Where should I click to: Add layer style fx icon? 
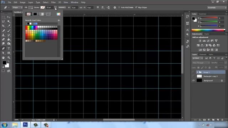point(200,120)
